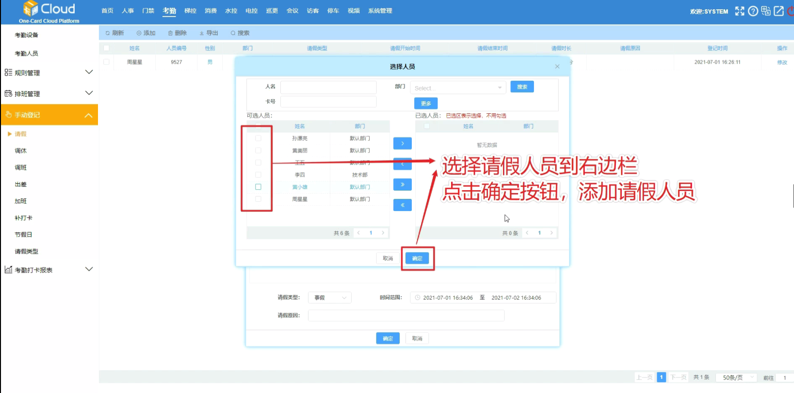
Task: Open the help question mark icon
Action: coord(753,11)
